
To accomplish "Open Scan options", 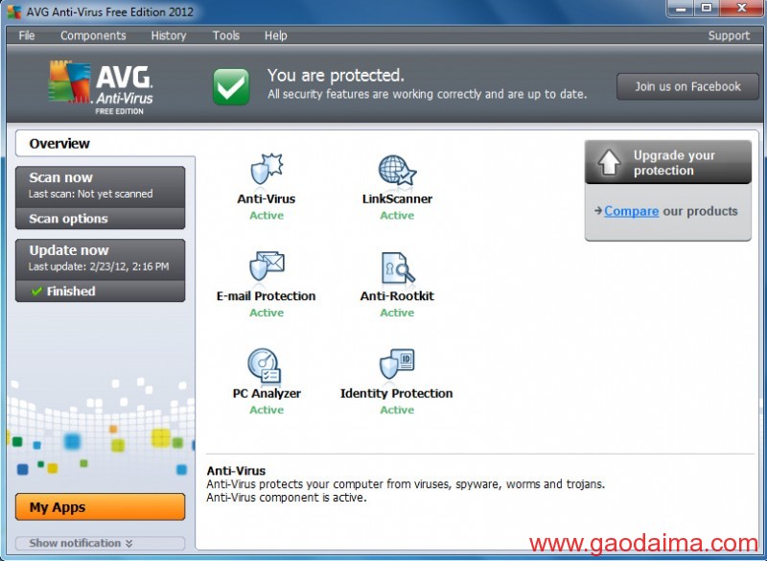I will point(101,219).
